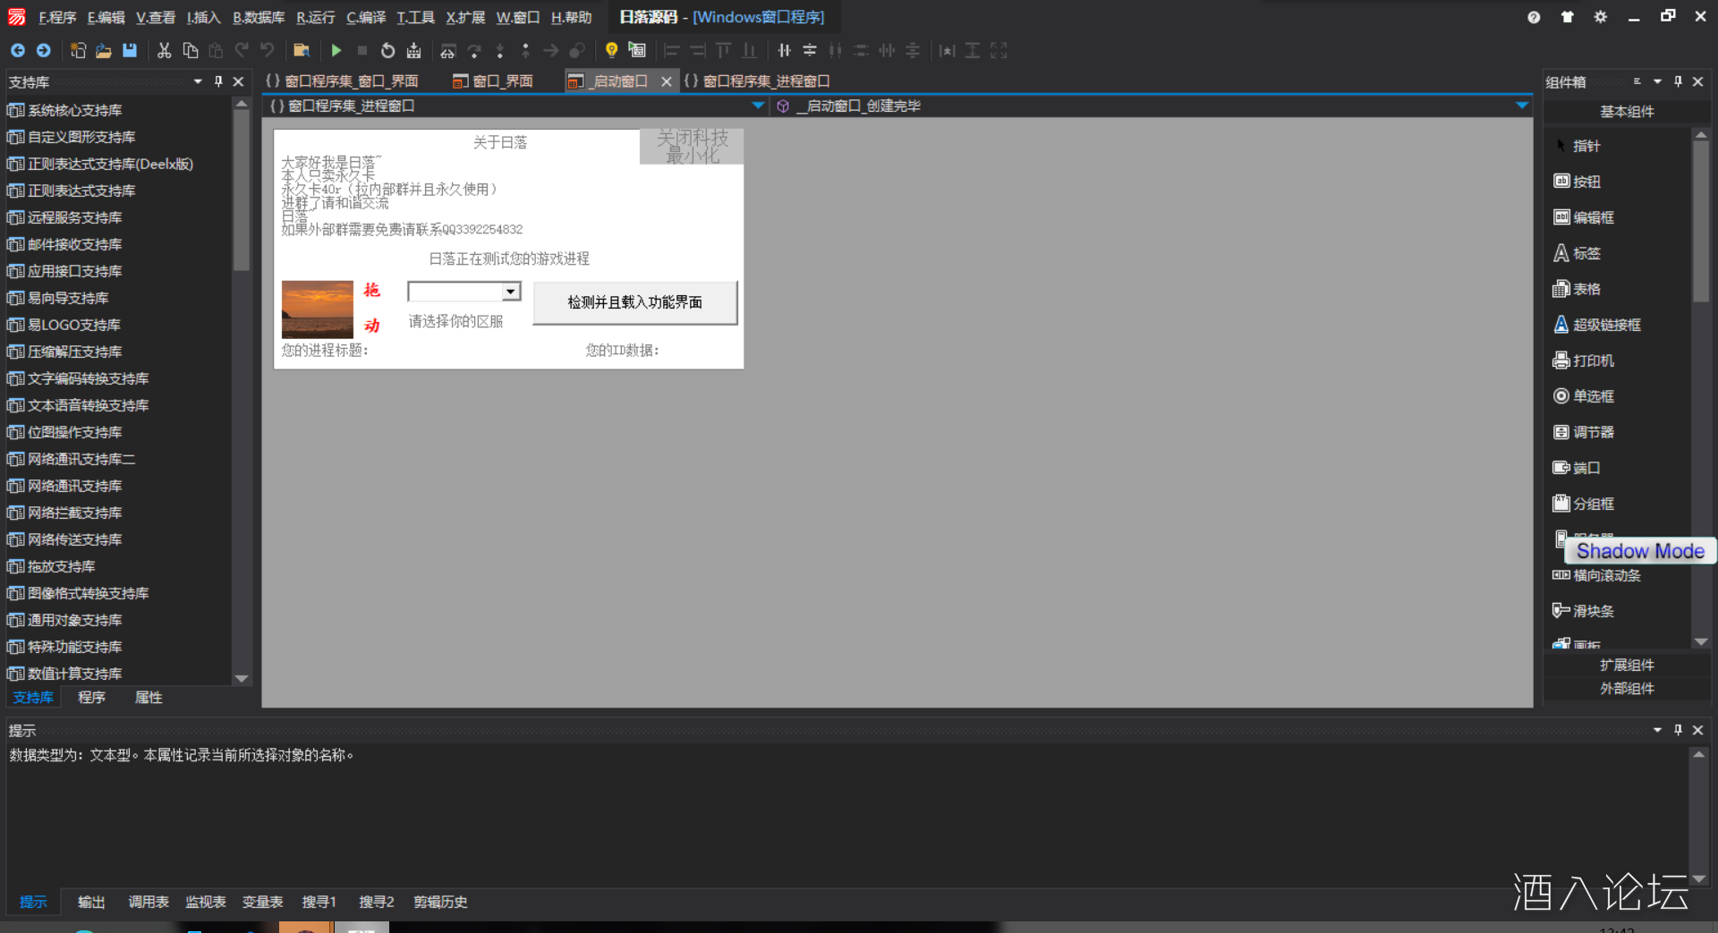Image resolution: width=1718 pixels, height=933 pixels.
Task: Click the preview window icon next to the lightbulb
Action: (x=637, y=50)
